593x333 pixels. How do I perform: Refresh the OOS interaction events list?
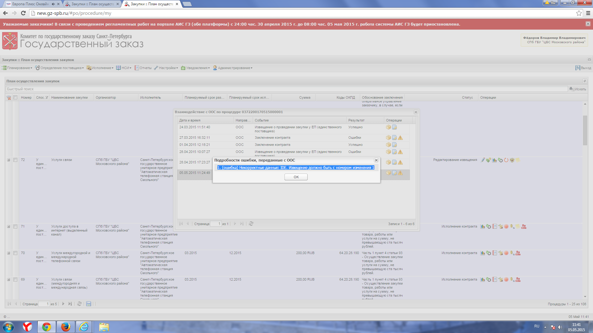(251, 224)
